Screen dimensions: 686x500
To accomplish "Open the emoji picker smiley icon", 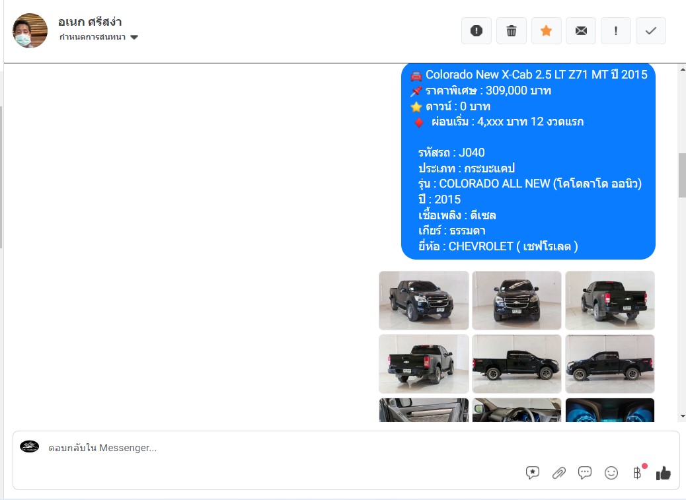I will pyautogui.click(x=611, y=473).
